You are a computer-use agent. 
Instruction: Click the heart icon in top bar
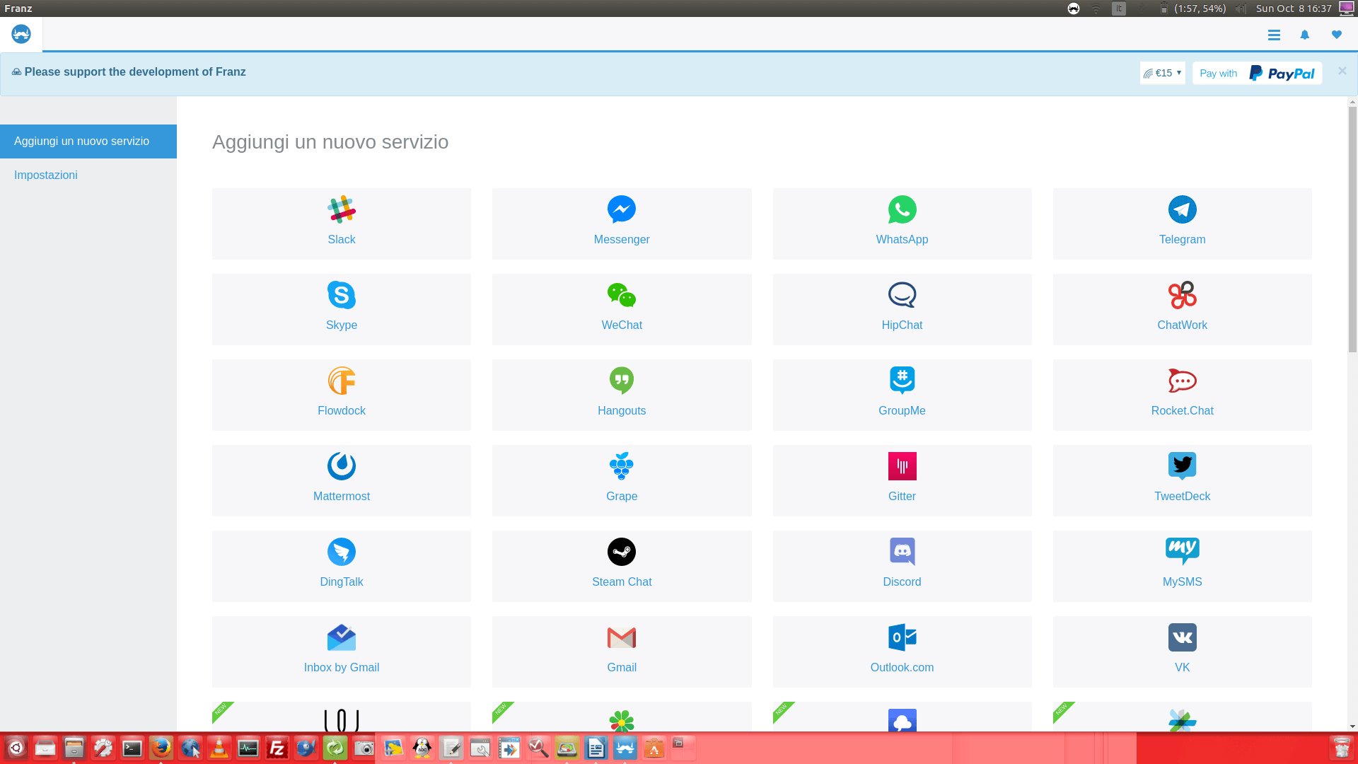point(1336,35)
